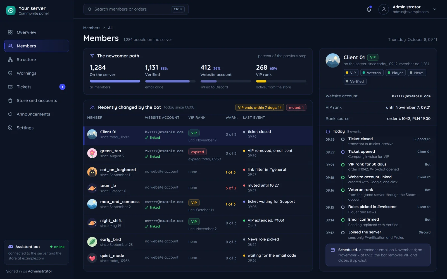Go to Members breadcrumb link
This screenshot has width=447, height=279.
tap(92, 28)
